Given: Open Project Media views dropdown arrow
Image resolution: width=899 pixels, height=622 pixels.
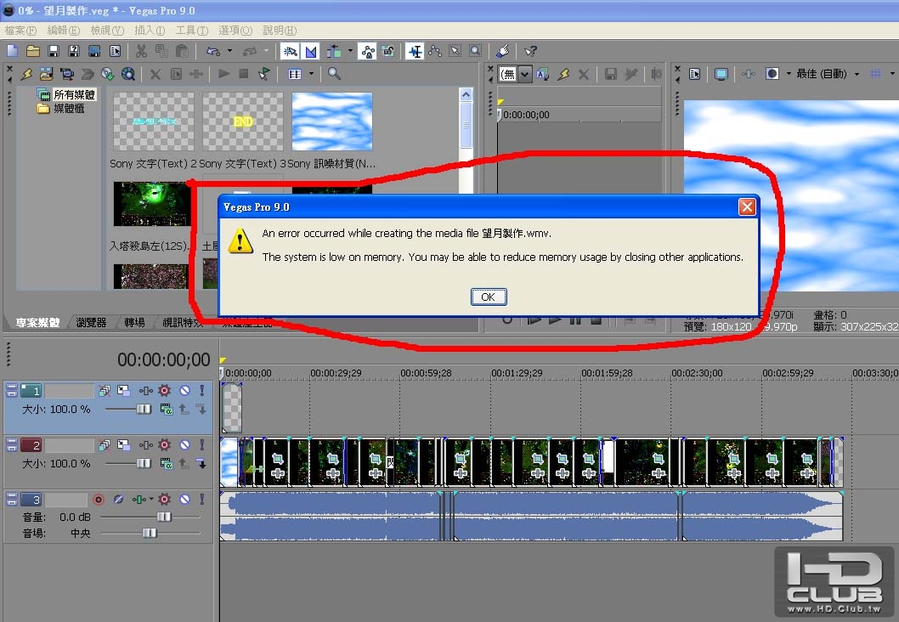Looking at the screenshot, I should [x=311, y=74].
